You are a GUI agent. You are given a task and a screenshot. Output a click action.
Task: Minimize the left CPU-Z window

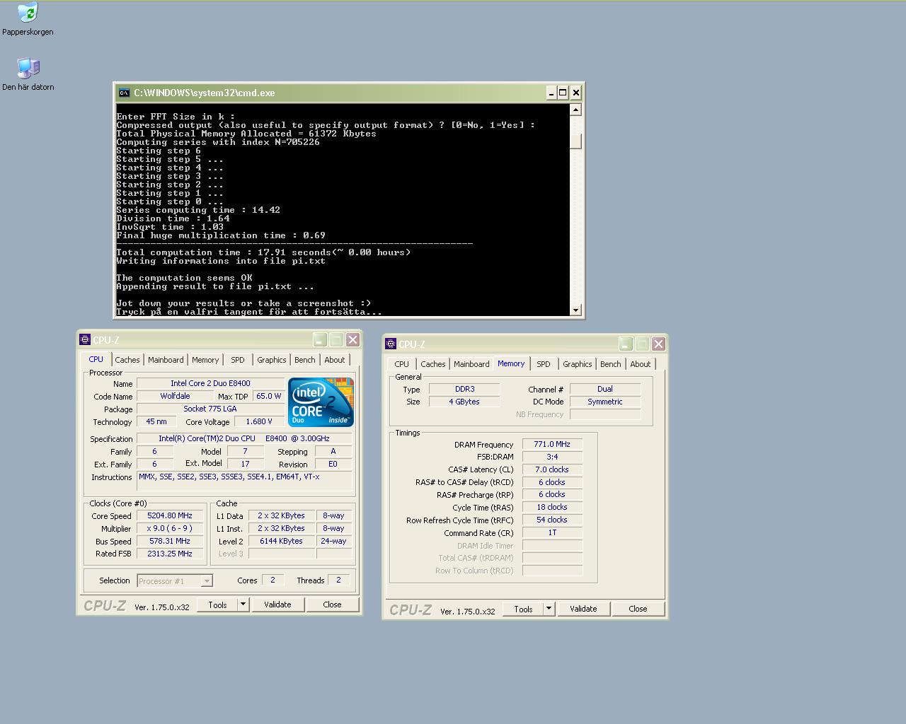point(320,340)
